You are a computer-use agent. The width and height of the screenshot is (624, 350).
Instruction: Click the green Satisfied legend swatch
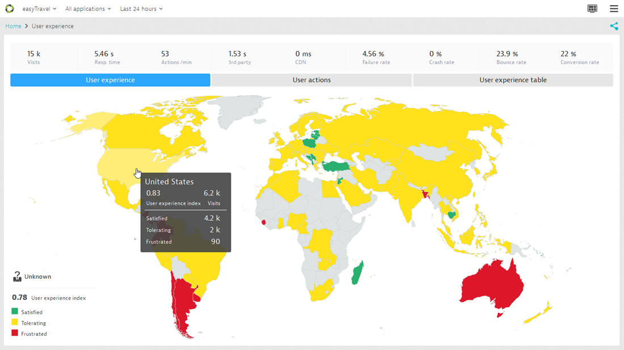[15, 311]
